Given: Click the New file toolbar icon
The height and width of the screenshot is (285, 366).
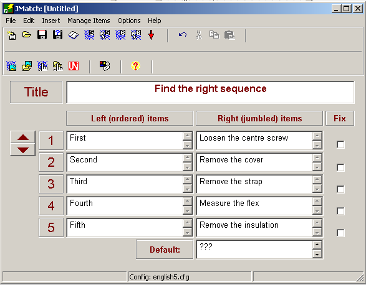Looking at the screenshot, I should click(x=11, y=35).
